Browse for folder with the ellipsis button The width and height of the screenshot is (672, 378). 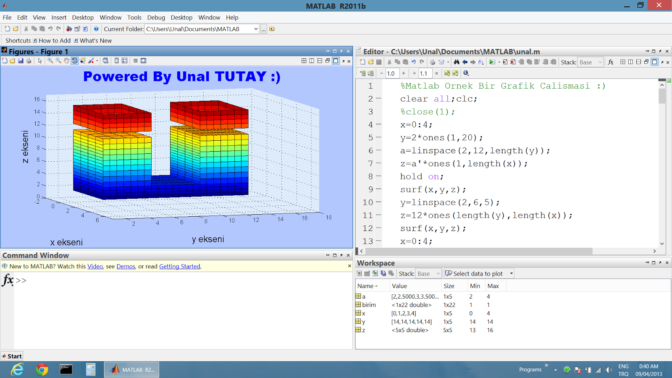coord(264,29)
